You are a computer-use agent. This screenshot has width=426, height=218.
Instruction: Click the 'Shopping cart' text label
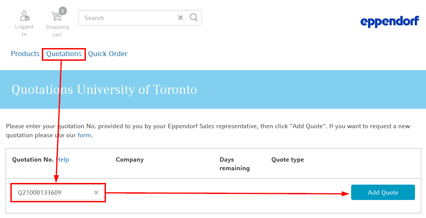pyautogui.click(x=57, y=31)
